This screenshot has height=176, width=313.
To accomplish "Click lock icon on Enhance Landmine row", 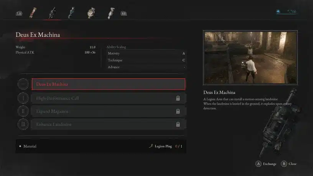I will [x=178, y=124].
